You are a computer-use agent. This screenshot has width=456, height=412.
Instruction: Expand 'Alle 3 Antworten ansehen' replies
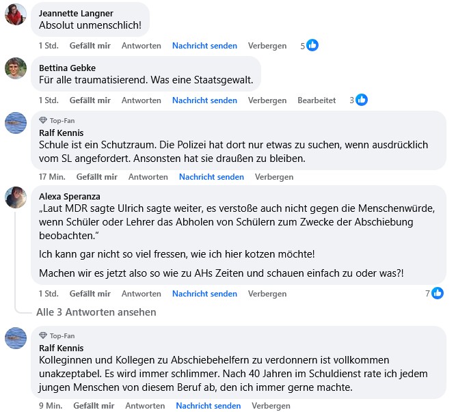click(x=96, y=312)
